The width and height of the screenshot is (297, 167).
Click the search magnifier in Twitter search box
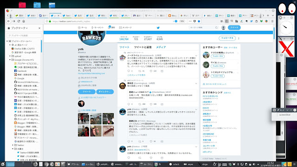point(216,28)
